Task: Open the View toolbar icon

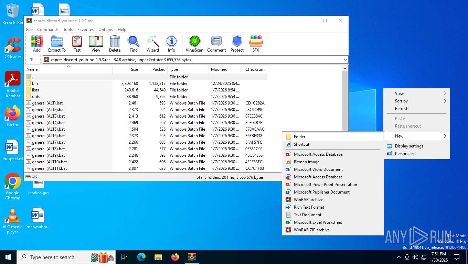Action: click(x=96, y=44)
